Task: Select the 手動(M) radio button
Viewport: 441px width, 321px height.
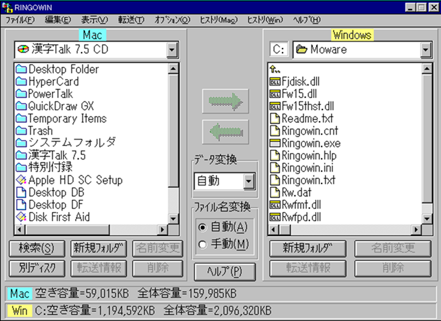Action: pos(202,244)
